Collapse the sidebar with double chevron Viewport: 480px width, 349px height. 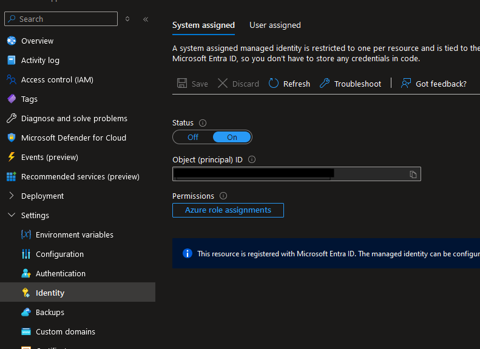146,19
